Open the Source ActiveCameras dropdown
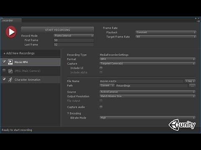Screen dimensions: 201x150 tap(147, 92)
